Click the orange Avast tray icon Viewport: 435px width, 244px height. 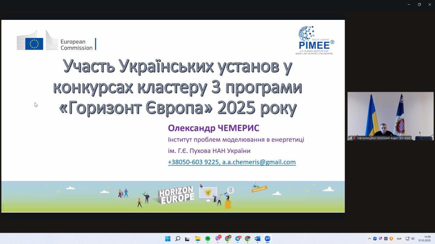coord(391,239)
